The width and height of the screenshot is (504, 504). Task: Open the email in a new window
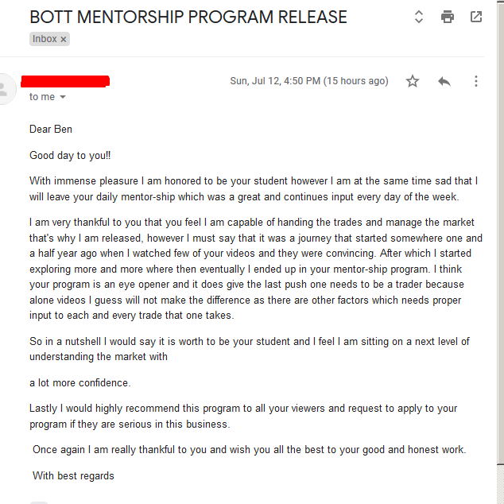476,17
